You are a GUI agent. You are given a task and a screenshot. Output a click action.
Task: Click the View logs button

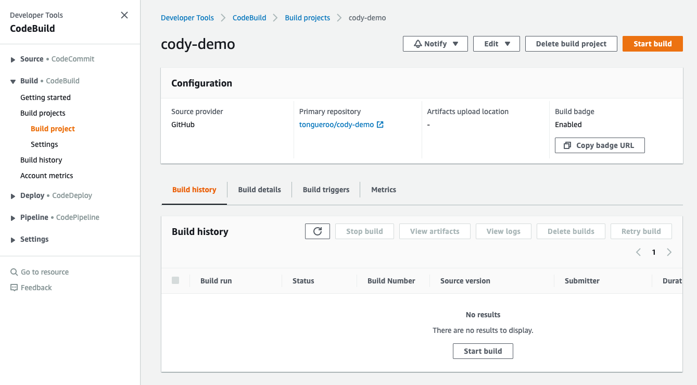coord(503,231)
